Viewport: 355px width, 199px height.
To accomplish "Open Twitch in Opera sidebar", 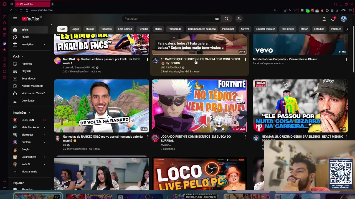I will 4,44.
